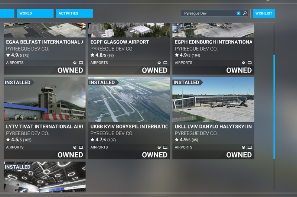Click PC laptop icon on EGAA Belfast card
This screenshot has width=297, height=197.
[81, 63]
